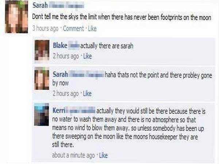Click Blake's 'actually there are sarah' text
This screenshot has width=219, height=164.
[107, 46]
